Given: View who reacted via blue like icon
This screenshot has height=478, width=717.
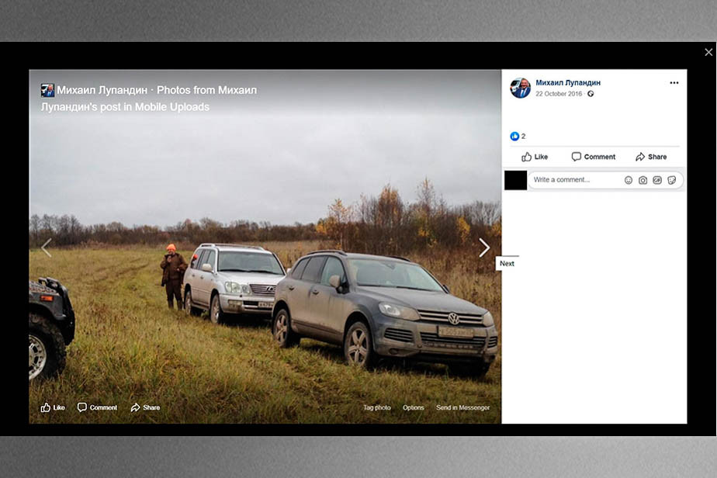Looking at the screenshot, I should [x=514, y=137].
